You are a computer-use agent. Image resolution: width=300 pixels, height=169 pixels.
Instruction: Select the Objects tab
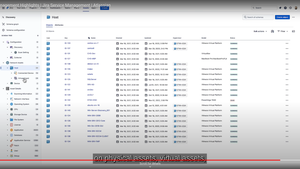[49, 25]
